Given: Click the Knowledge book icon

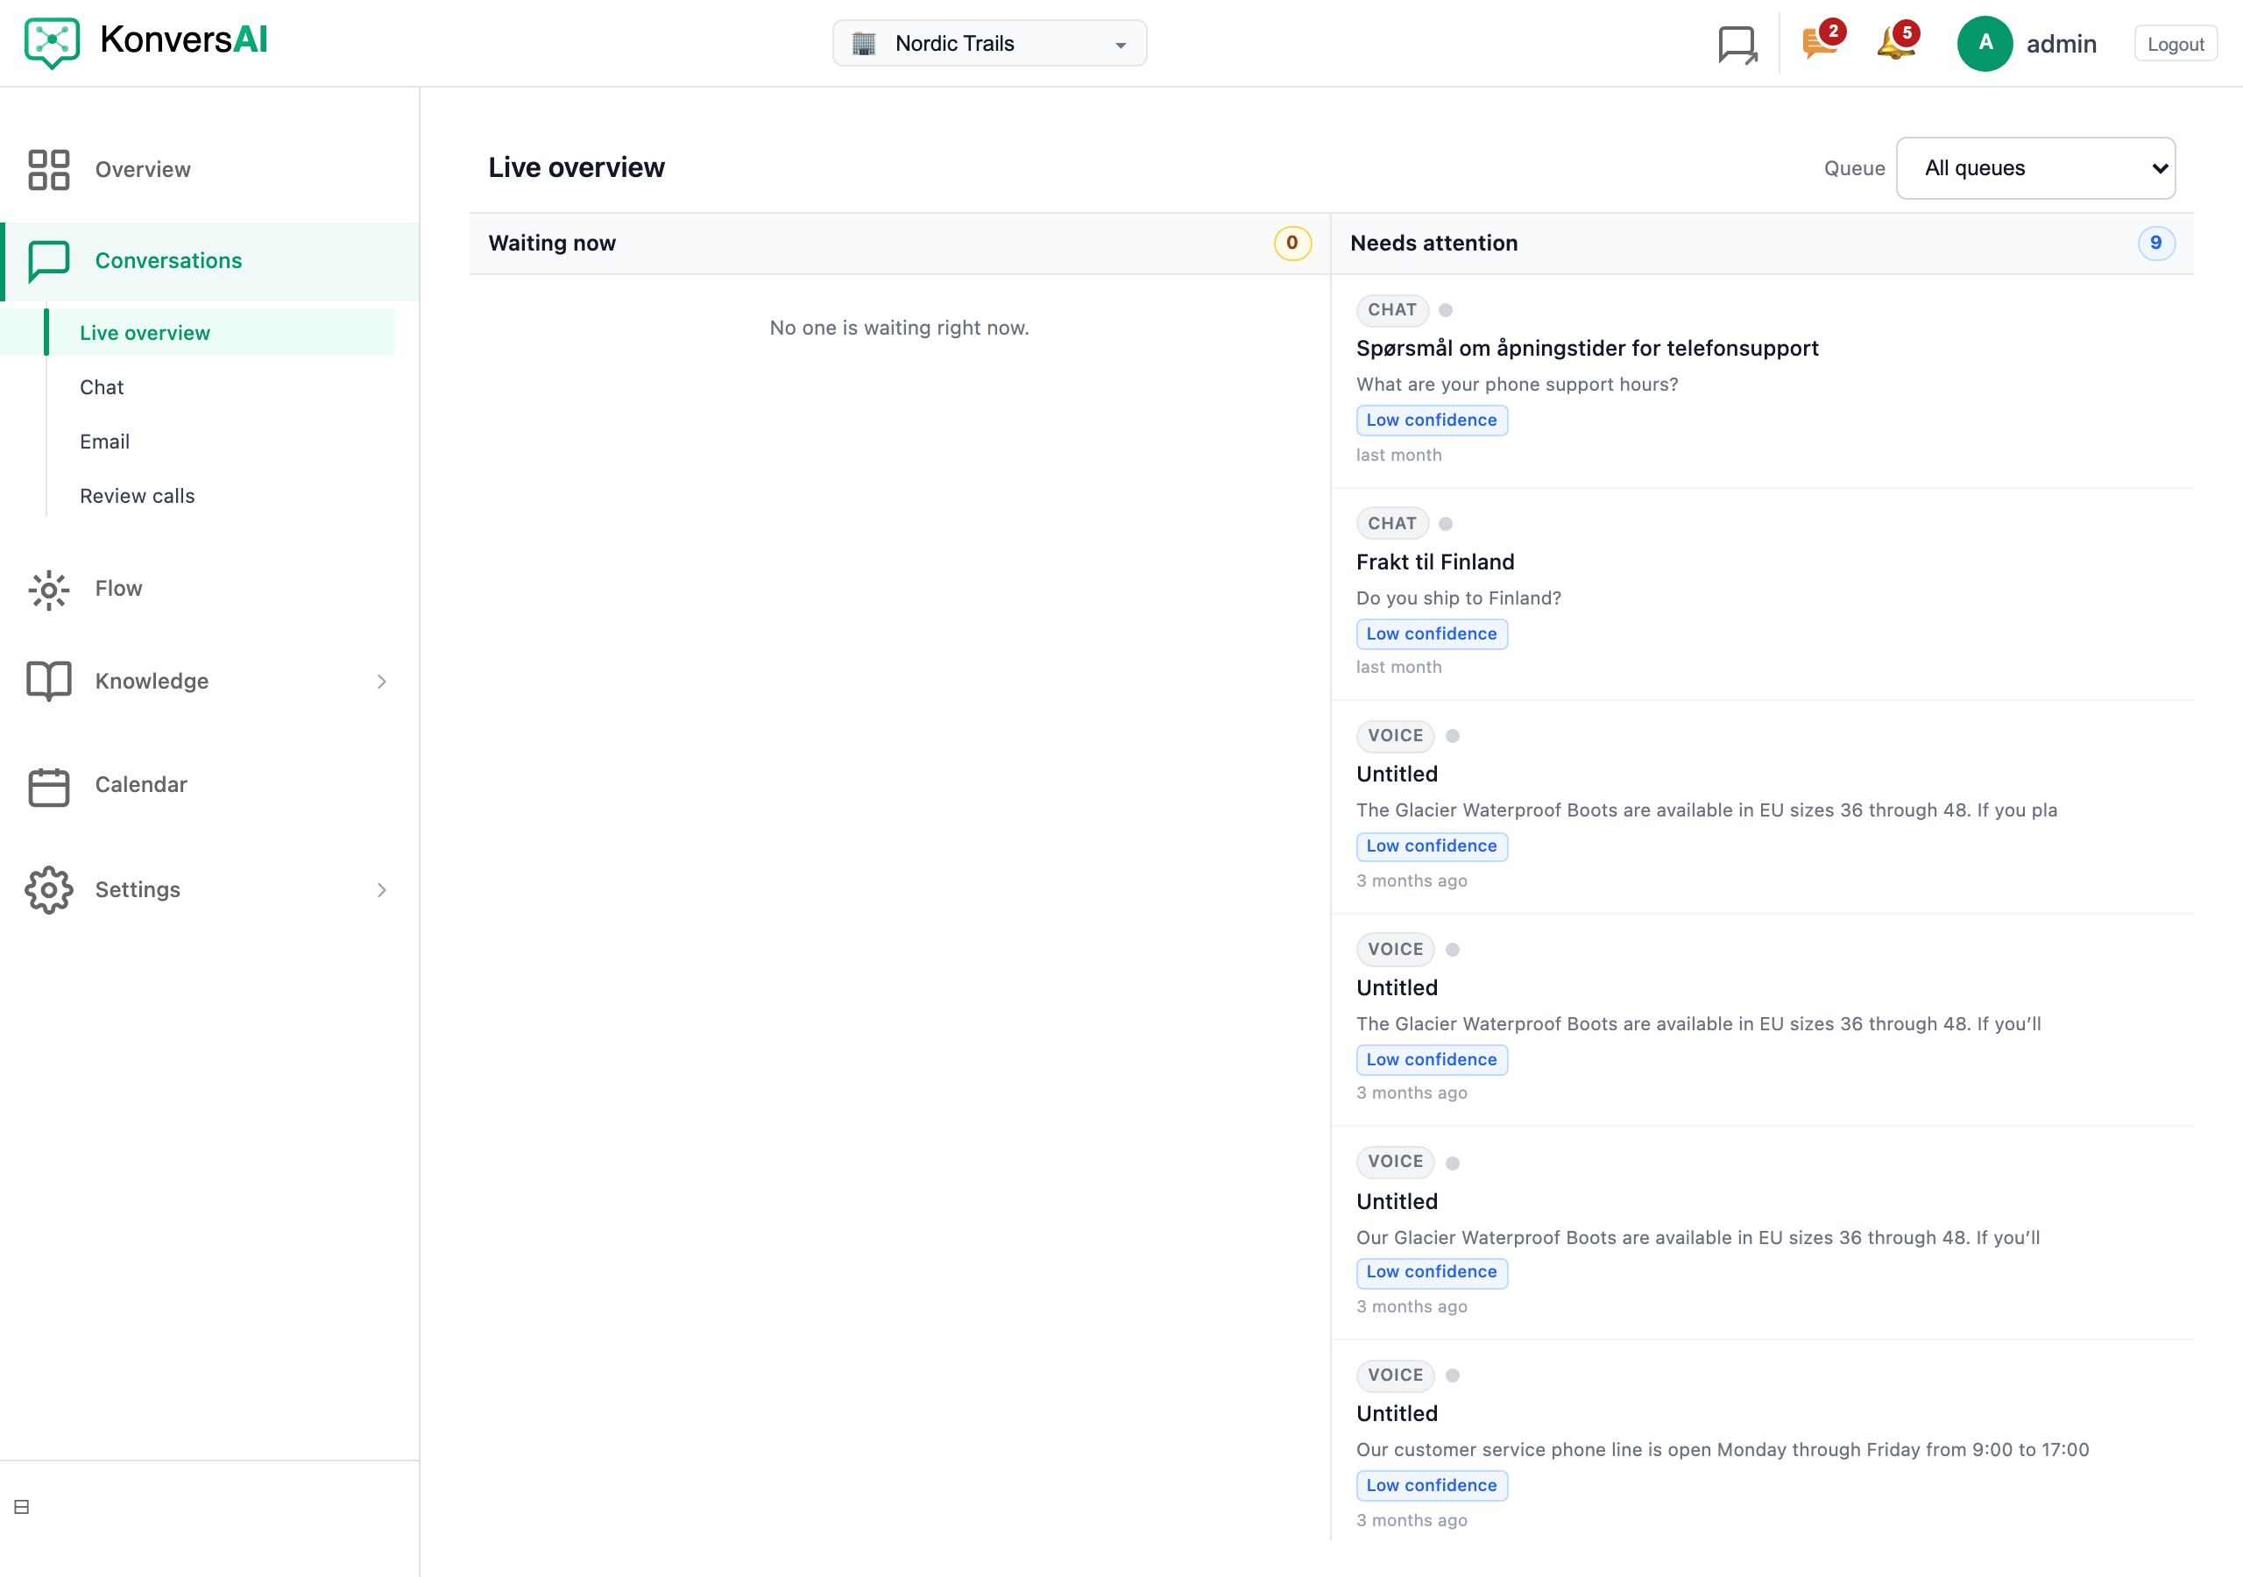Looking at the screenshot, I should 49,681.
